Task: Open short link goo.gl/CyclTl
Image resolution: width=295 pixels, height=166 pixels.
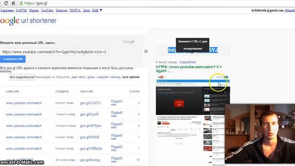Action: [89, 114]
